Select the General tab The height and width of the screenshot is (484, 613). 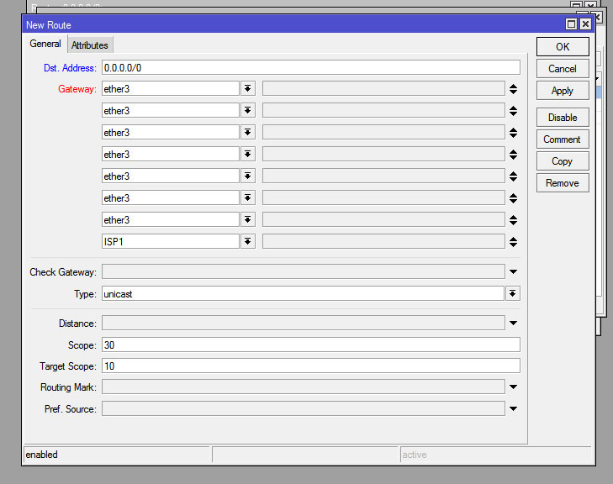45,45
